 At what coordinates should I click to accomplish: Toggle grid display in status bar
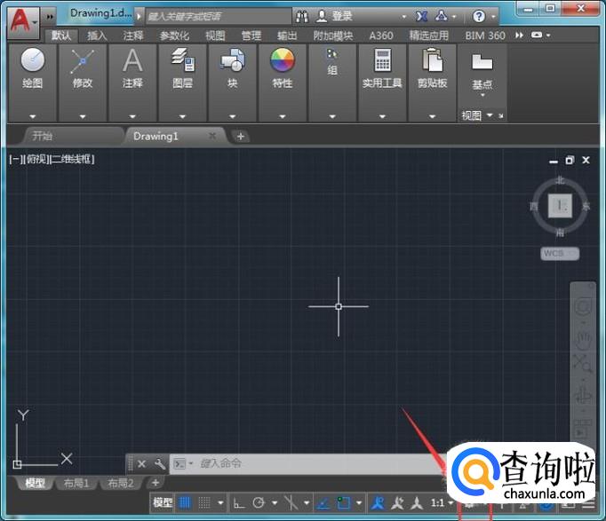[x=186, y=502]
